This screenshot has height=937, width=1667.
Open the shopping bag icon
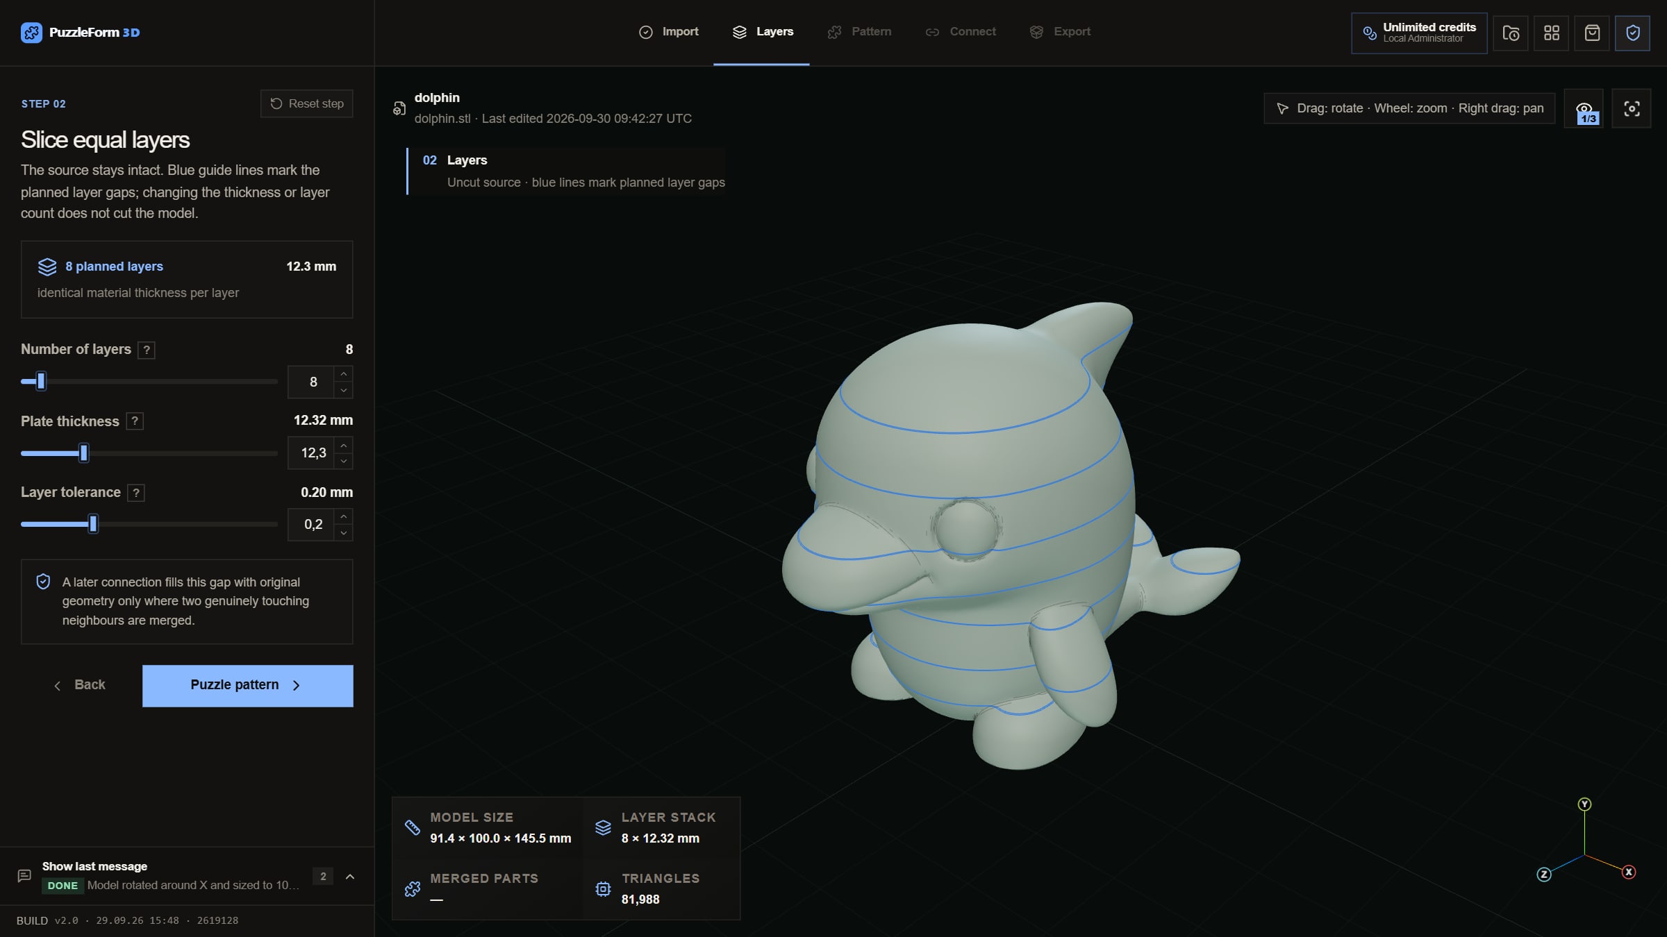[1592, 33]
